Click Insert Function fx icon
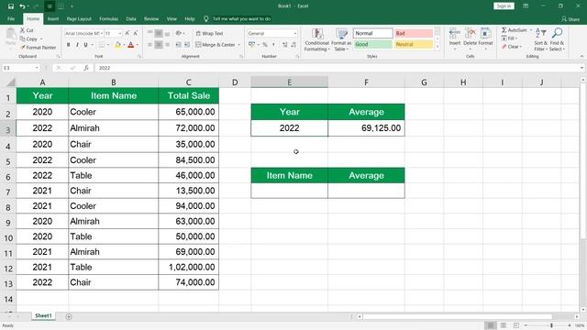 click(x=86, y=68)
